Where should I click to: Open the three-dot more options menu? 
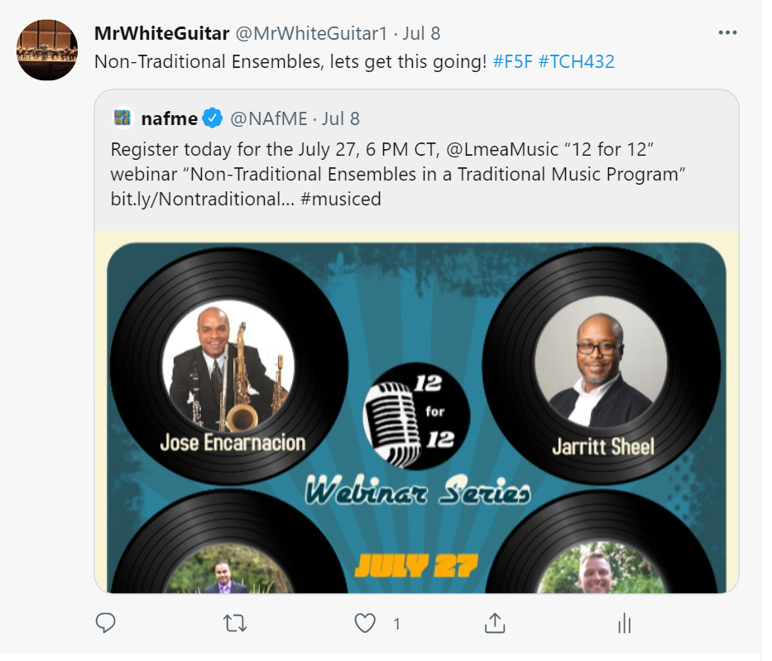(727, 33)
